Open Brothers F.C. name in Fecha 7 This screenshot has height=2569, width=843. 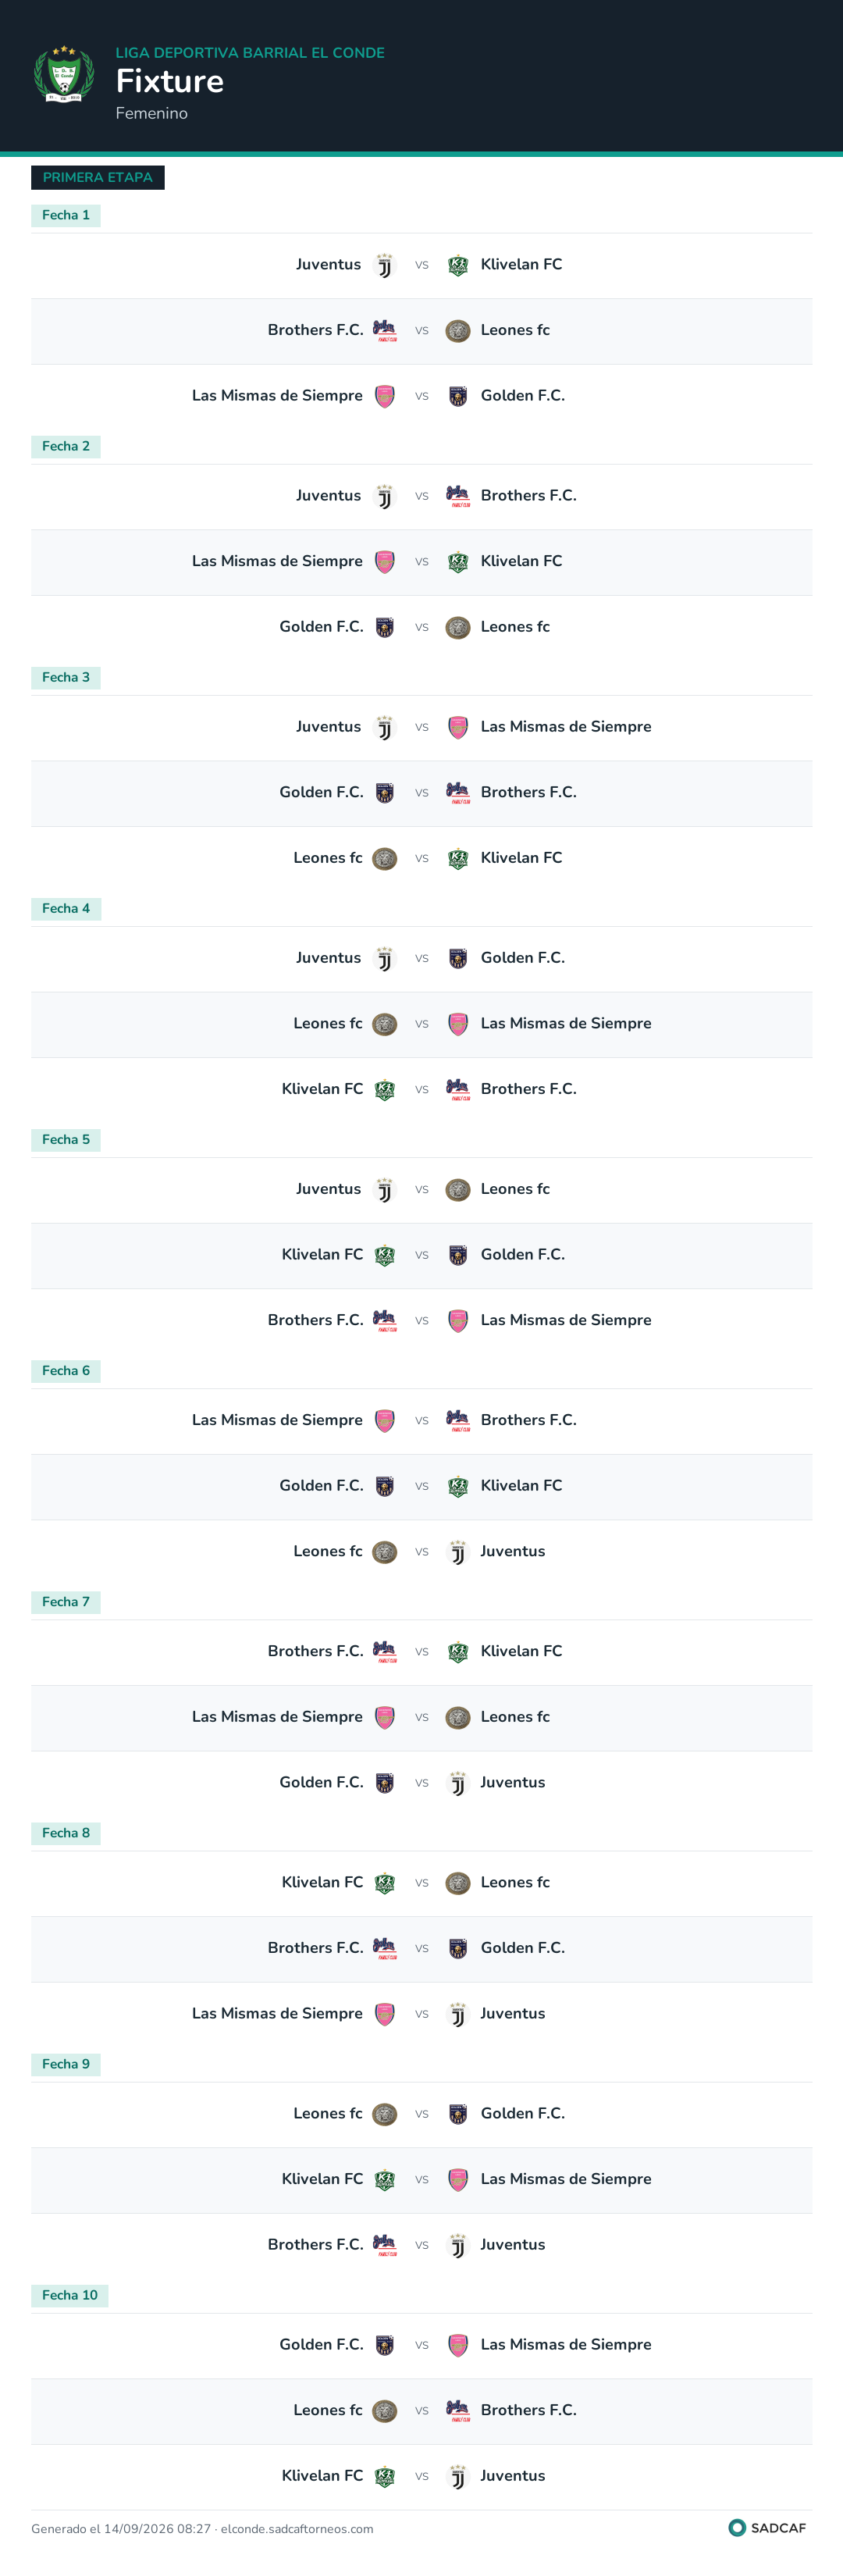315,1651
